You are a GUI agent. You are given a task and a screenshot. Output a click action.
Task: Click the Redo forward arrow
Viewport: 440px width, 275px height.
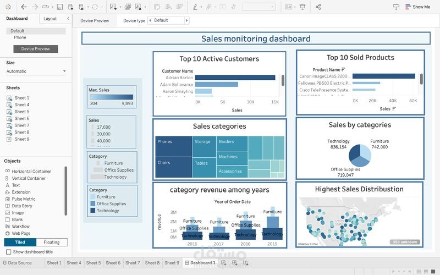tap(35, 7)
